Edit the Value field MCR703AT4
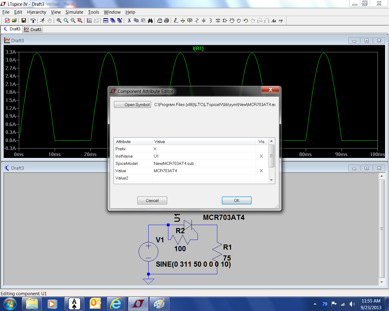This screenshot has height=311, width=389. (x=204, y=171)
